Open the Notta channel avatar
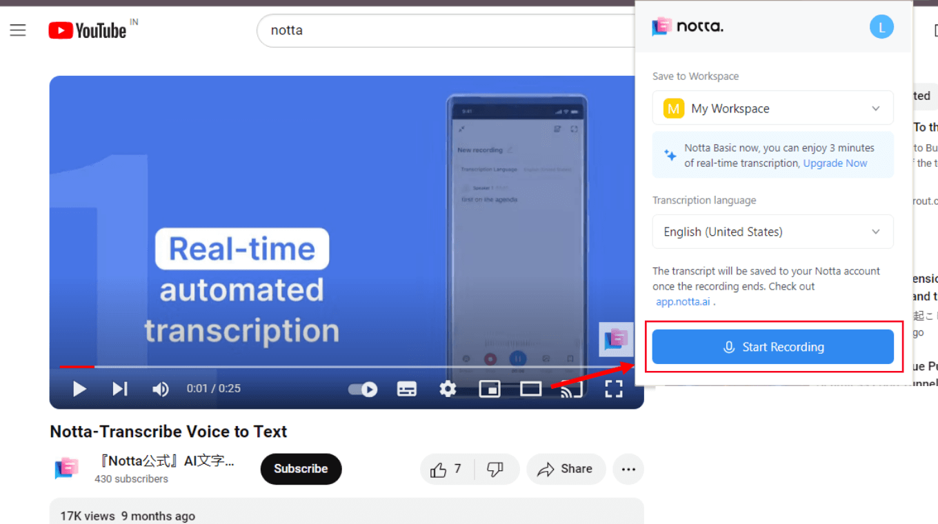938x524 pixels. (67, 469)
